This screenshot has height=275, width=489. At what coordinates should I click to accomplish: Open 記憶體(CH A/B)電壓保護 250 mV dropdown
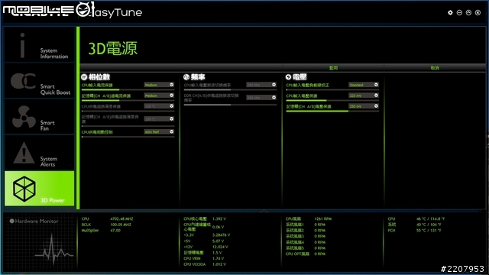(x=364, y=106)
